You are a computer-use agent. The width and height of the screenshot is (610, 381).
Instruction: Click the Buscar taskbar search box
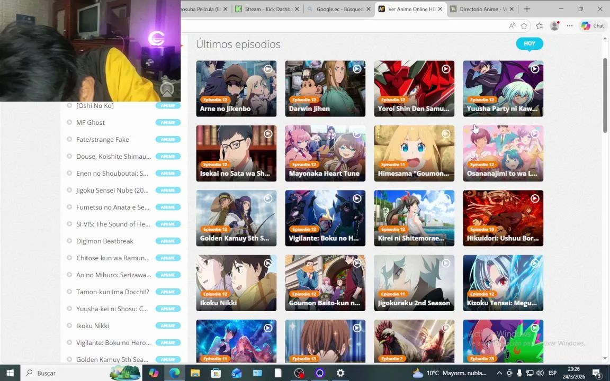click(81, 373)
